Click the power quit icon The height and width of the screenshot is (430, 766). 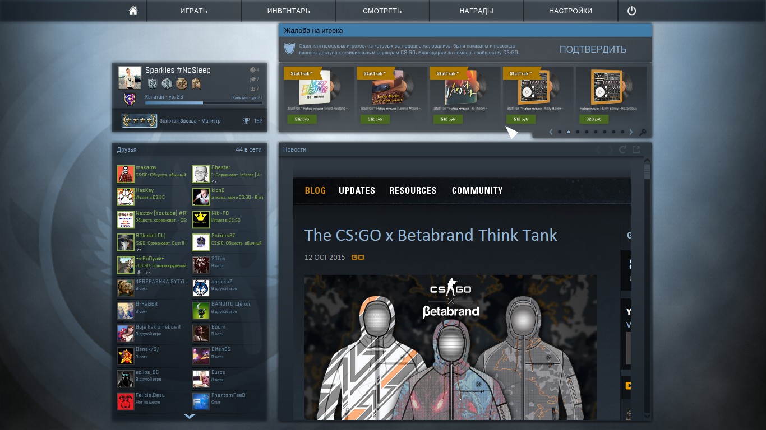[631, 11]
